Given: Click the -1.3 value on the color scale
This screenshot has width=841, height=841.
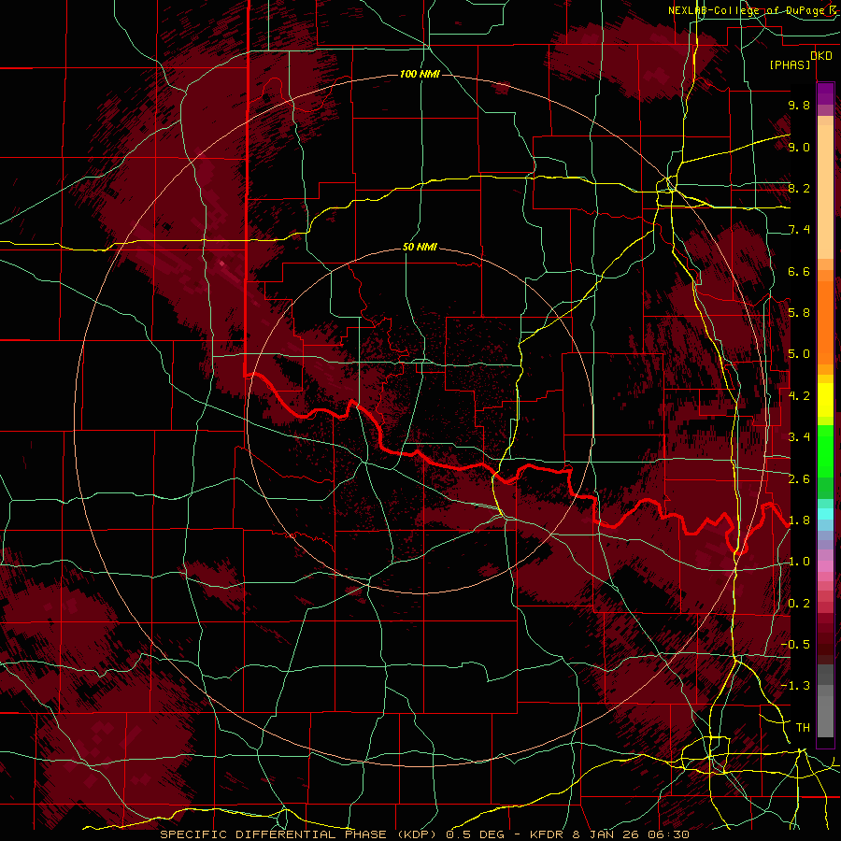Looking at the screenshot, I should coord(796,686).
